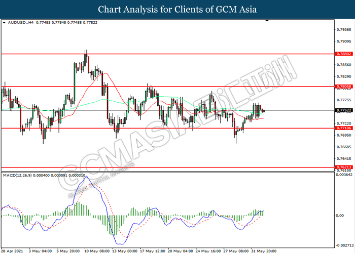Select the 27 May 08:00 time label

(x=236, y=251)
